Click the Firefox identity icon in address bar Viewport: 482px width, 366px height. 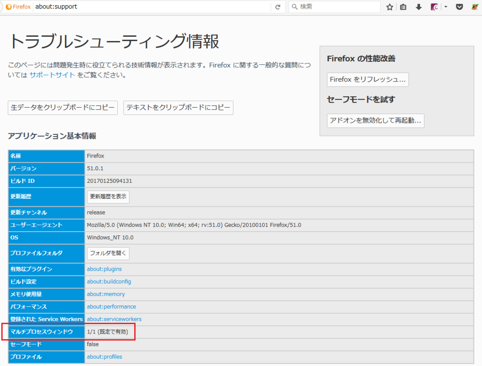(8, 7)
